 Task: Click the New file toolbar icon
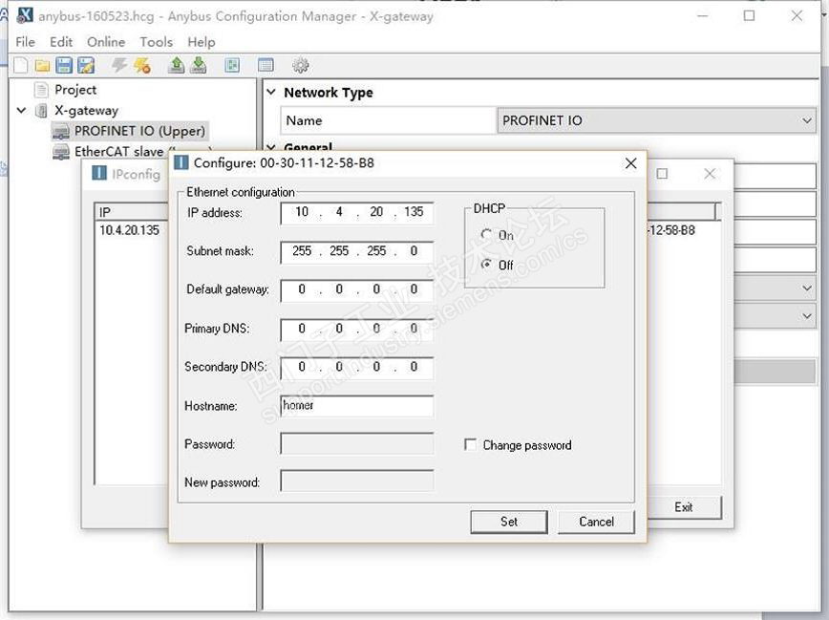point(21,66)
